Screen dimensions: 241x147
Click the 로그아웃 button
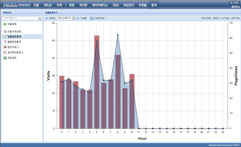pyautogui.click(x=235, y=3)
